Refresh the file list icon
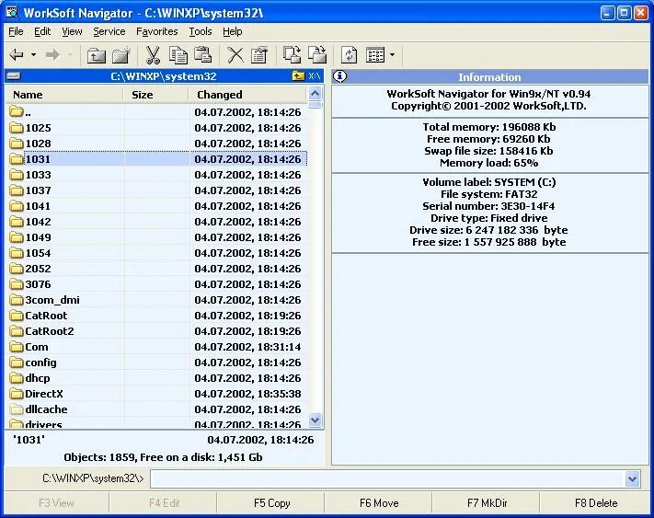Image resolution: width=654 pixels, height=518 pixels. [x=350, y=55]
